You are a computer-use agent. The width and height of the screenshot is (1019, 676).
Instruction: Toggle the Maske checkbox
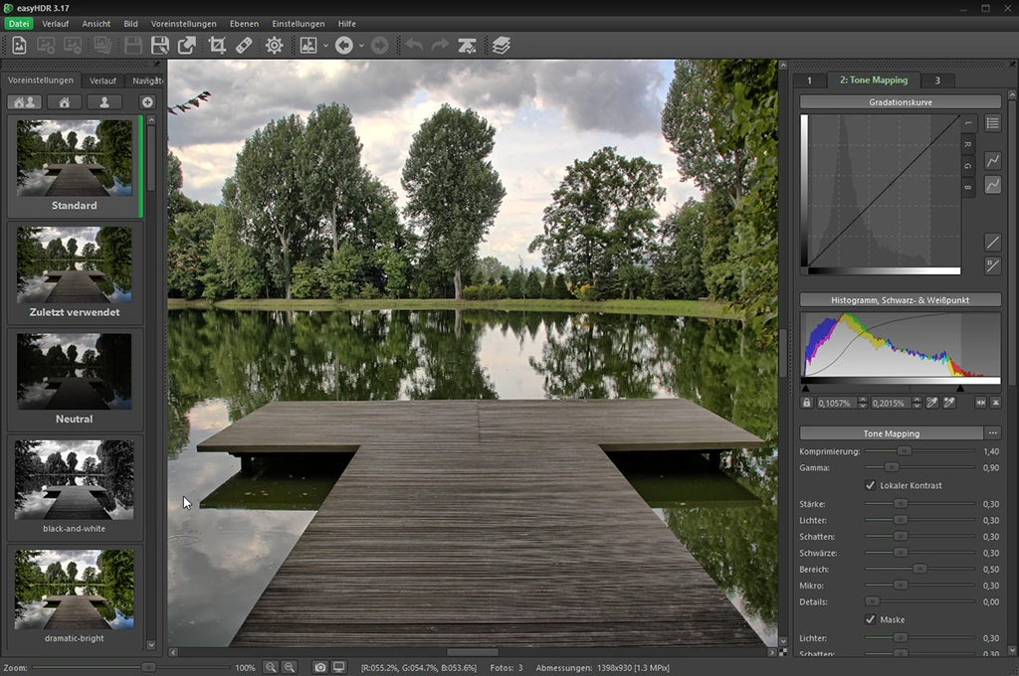pyautogui.click(x=871, y=619)
